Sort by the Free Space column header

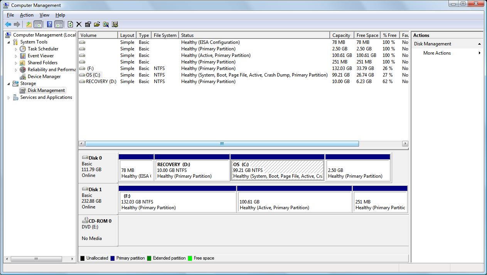[x=367, y=35]
